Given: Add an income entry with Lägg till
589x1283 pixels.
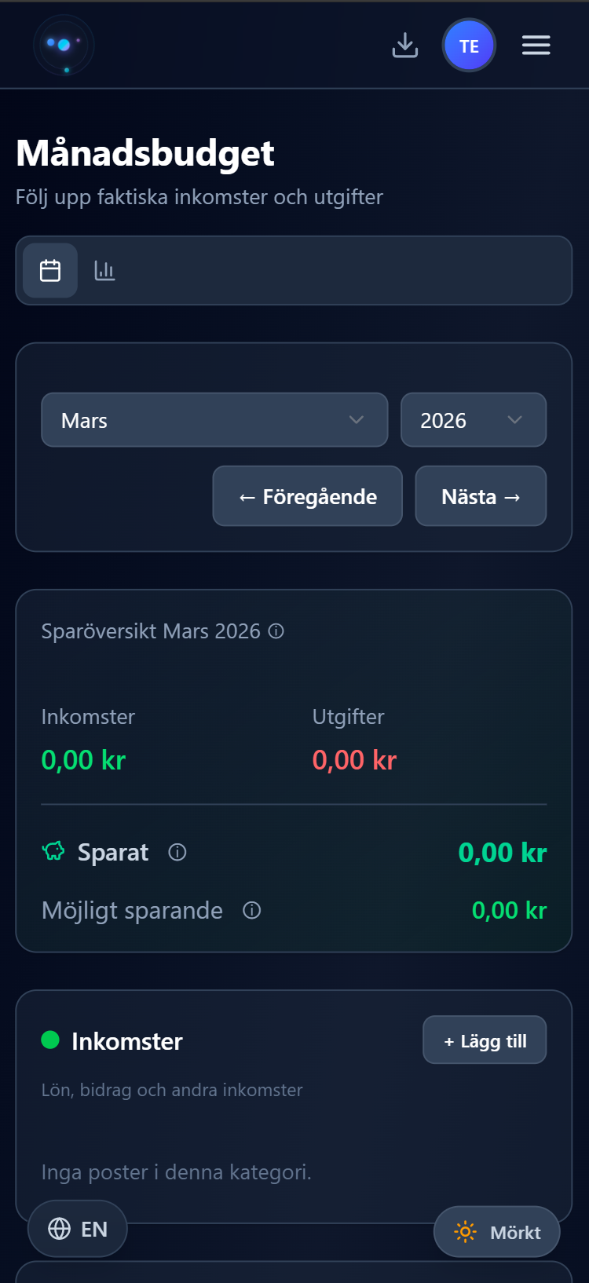Looking at the screenshot, I should click(485, 1040).
